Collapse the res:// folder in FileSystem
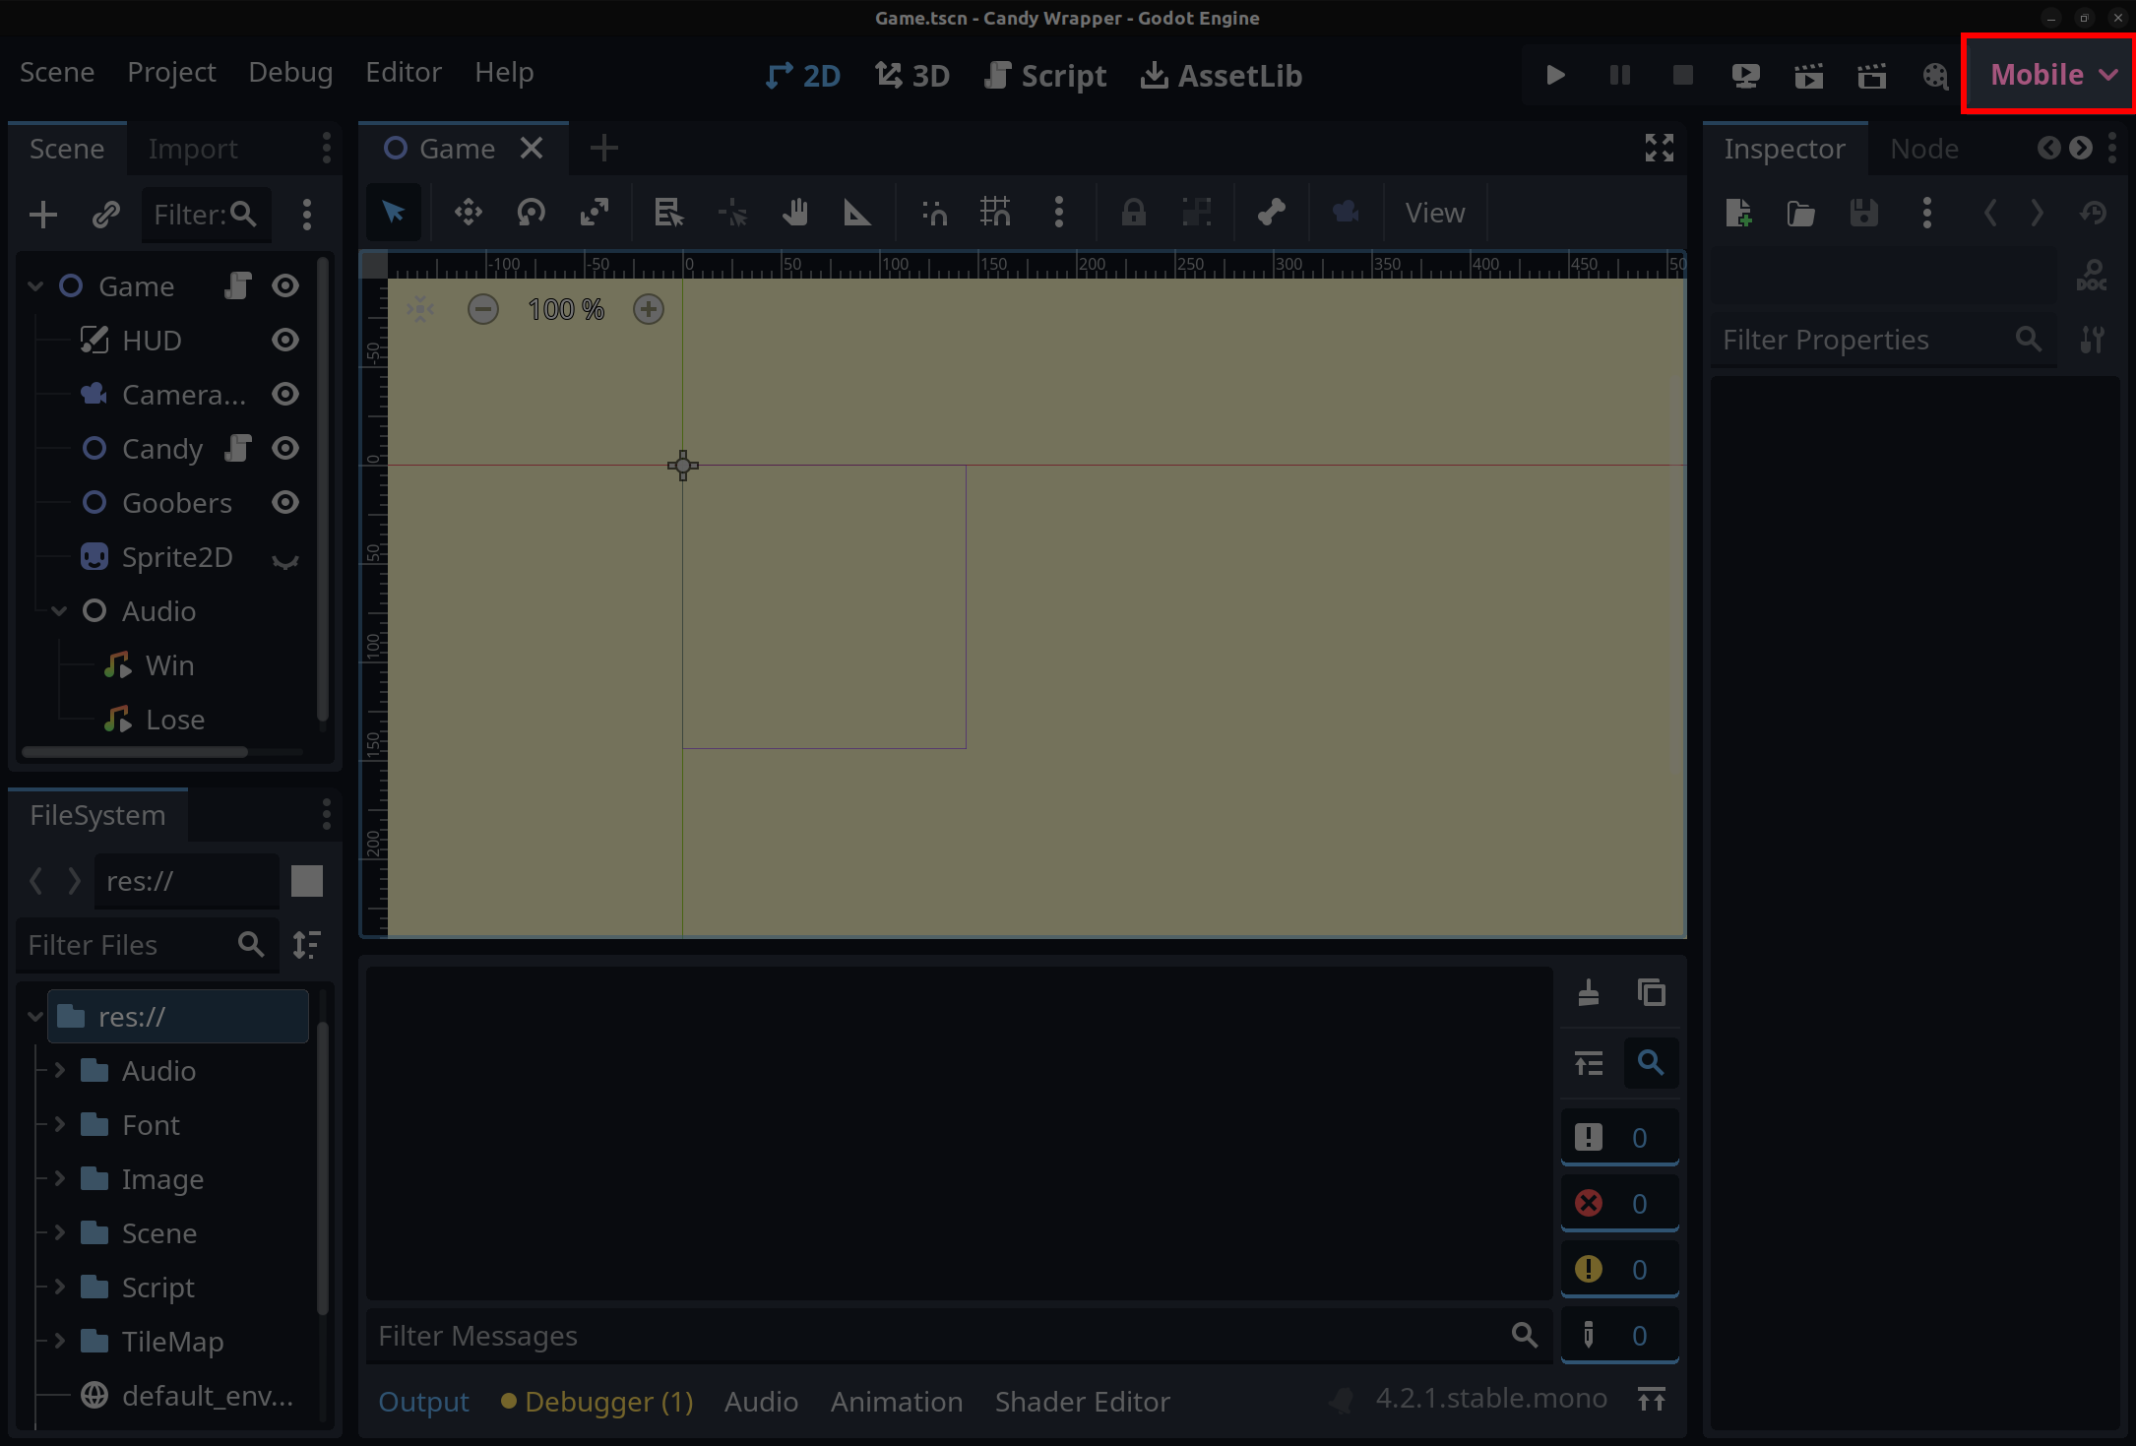 click(x=34, y=1016)
